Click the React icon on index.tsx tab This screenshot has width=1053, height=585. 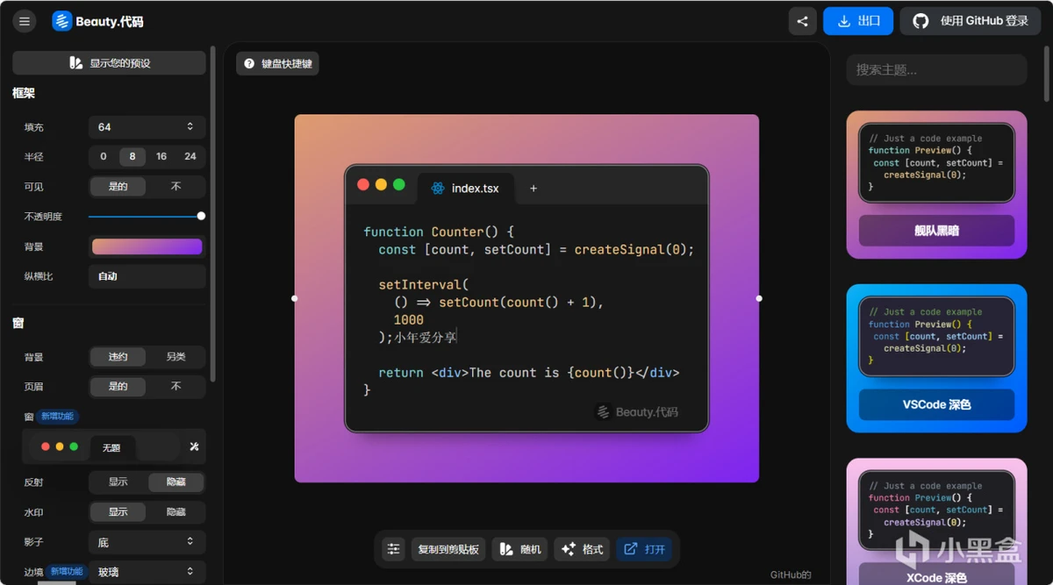438,188
